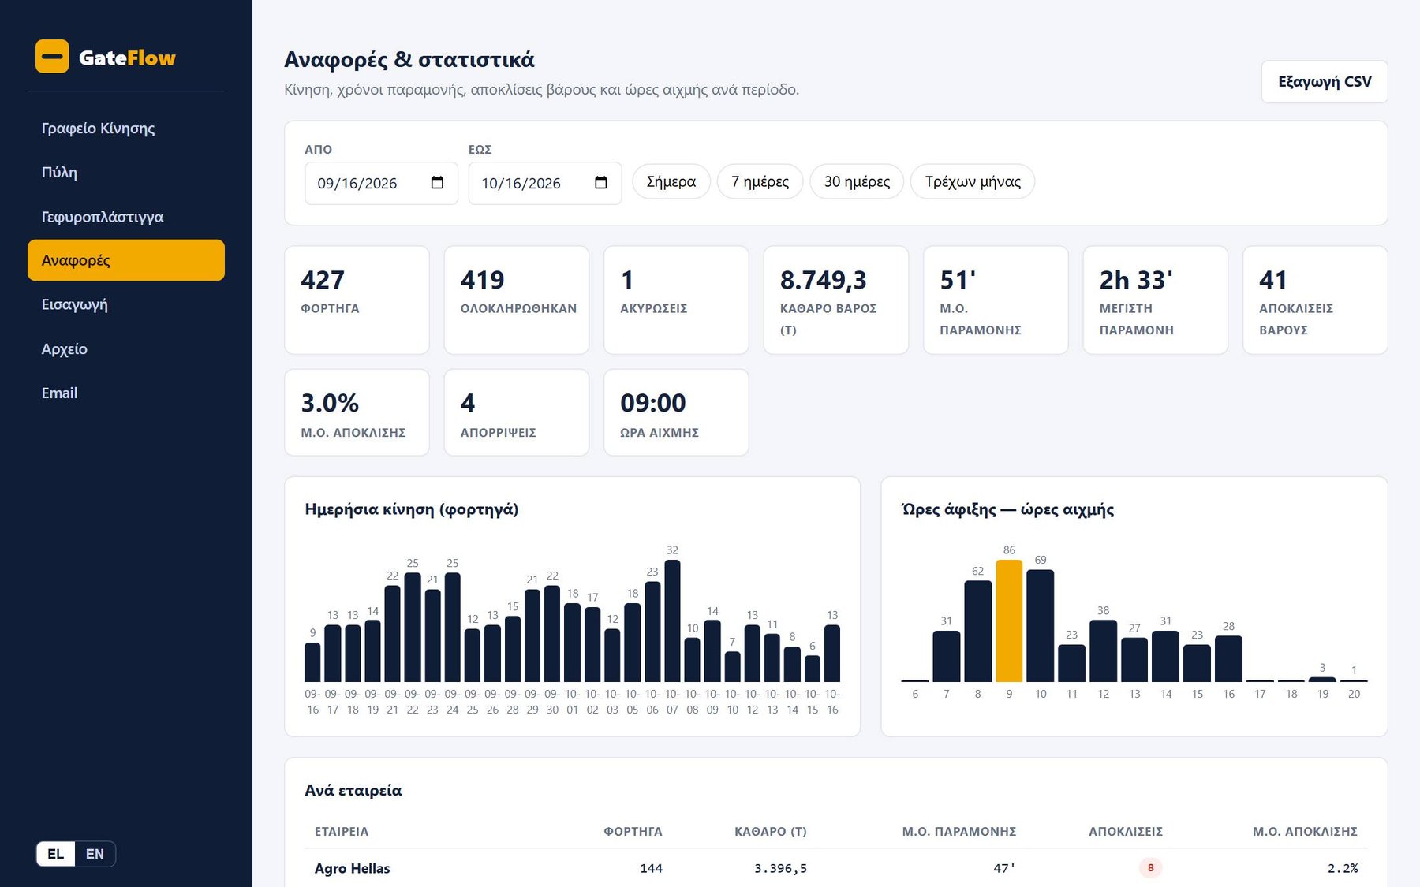Open calendar picker on ΑΠΟ date
The image size is (1420, 887).
pos(437,183)
